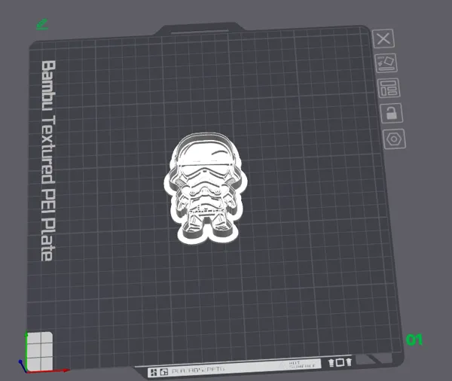Click the PLA/ABS/PETG text on plate
Image resolution: width=452 pixels, height=381 pixels.
tap(198, 370)
